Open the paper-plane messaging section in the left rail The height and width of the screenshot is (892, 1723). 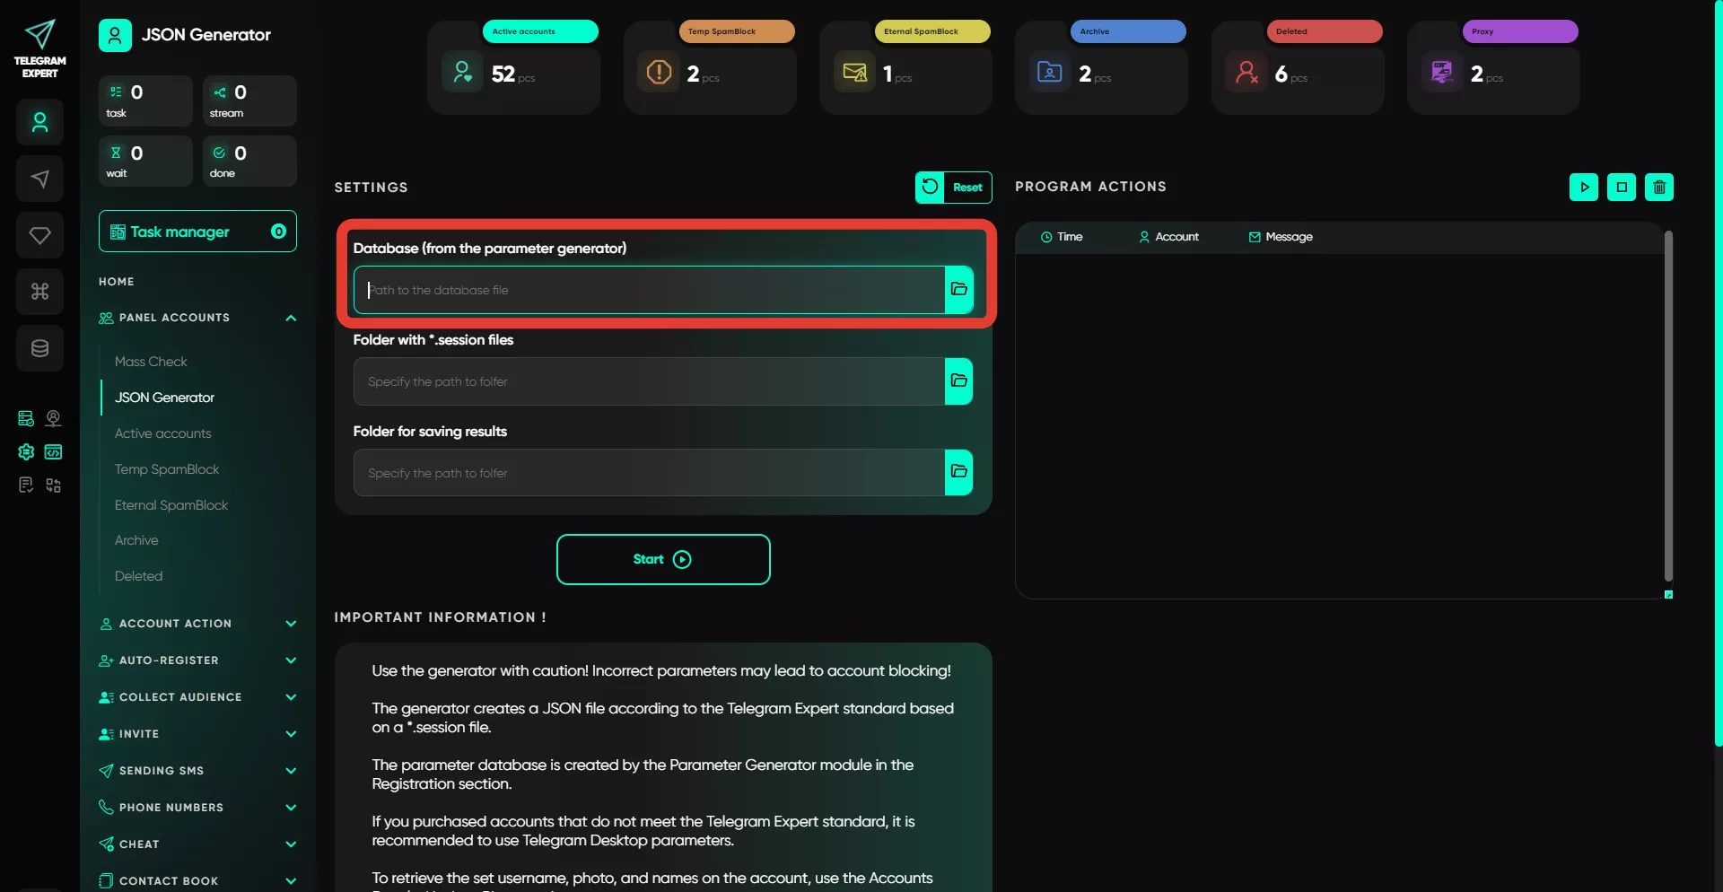pos(39,179)
